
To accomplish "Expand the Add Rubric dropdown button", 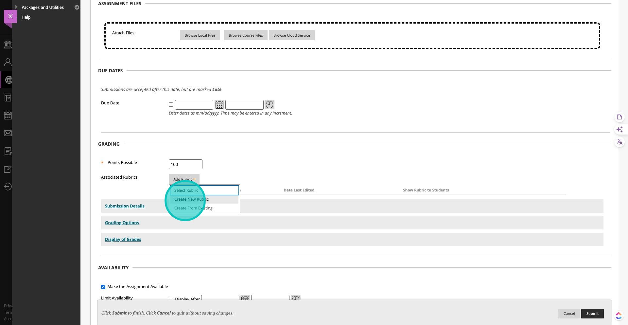I will tap(184, 179).
